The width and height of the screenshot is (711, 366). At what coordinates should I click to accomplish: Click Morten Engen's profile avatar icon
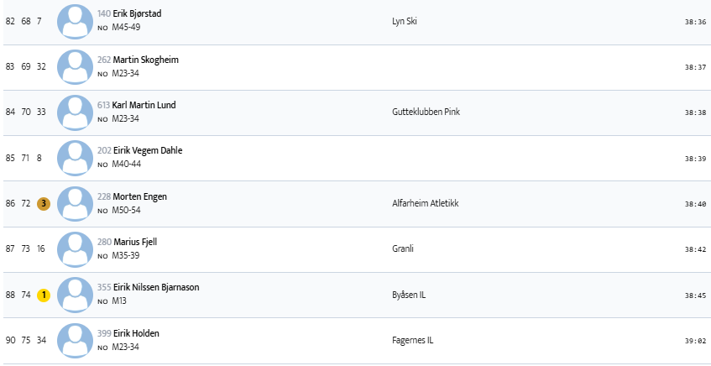[75, 204]
